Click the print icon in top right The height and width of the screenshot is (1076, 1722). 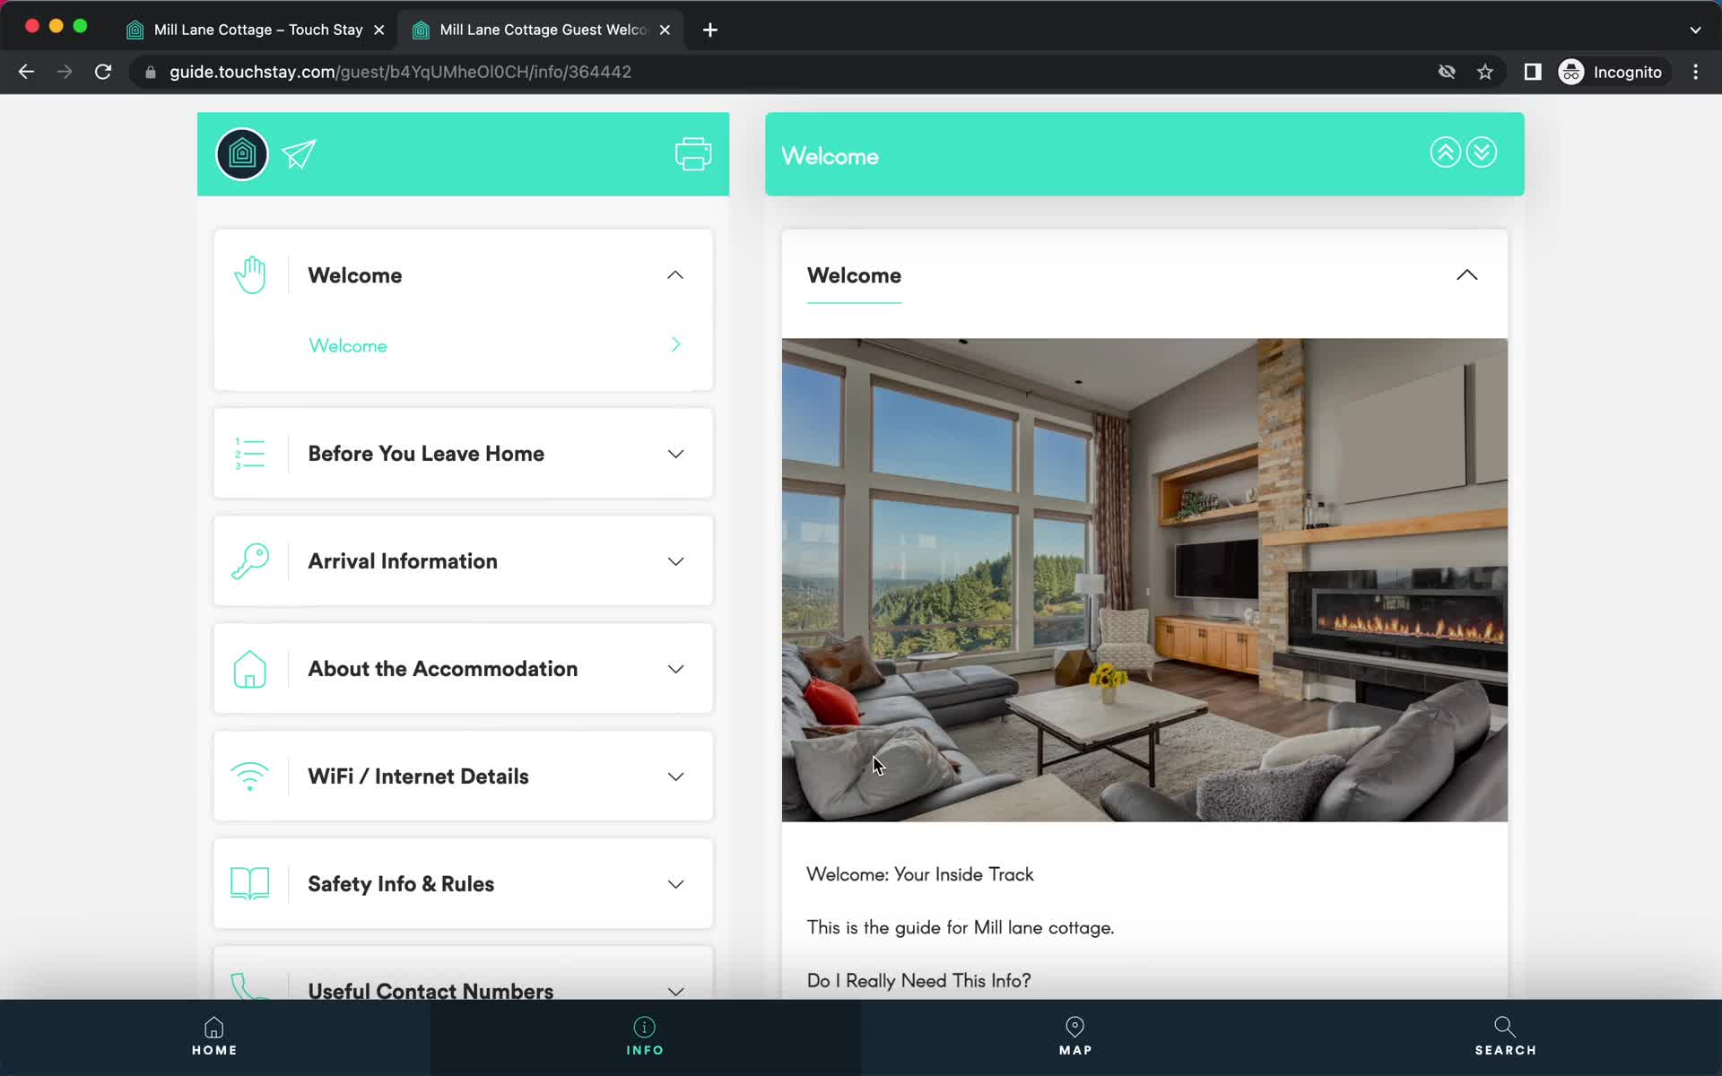(x=693, y=152)
